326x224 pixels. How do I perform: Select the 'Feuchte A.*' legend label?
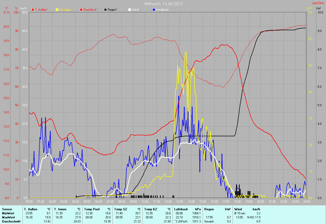pyautogui.click(x=91, y=10)
